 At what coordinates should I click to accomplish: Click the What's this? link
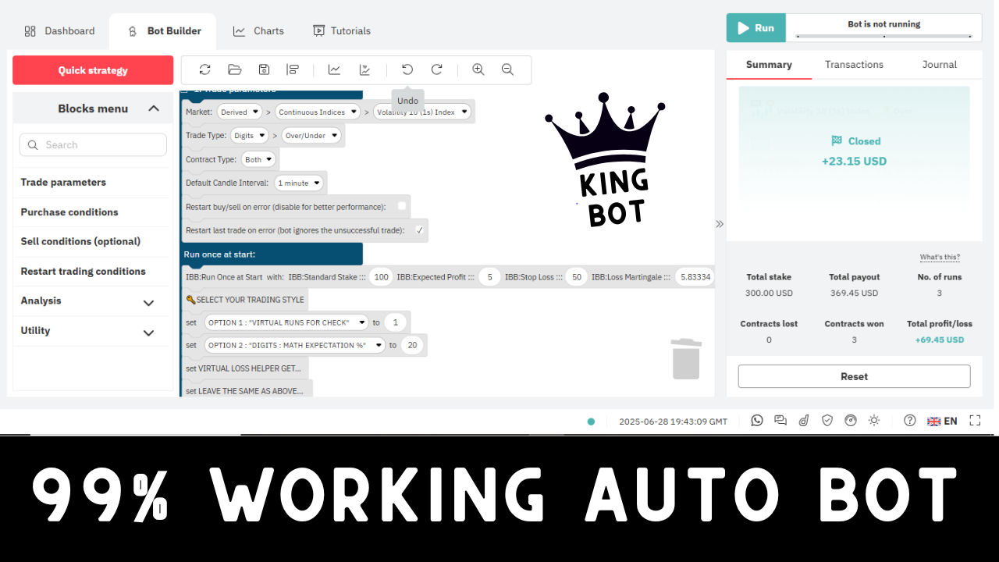(939, 257)
